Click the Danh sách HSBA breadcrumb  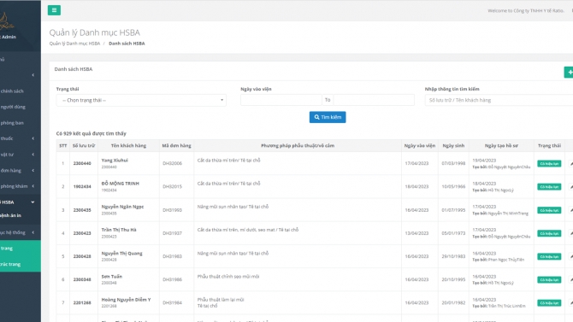127,44
